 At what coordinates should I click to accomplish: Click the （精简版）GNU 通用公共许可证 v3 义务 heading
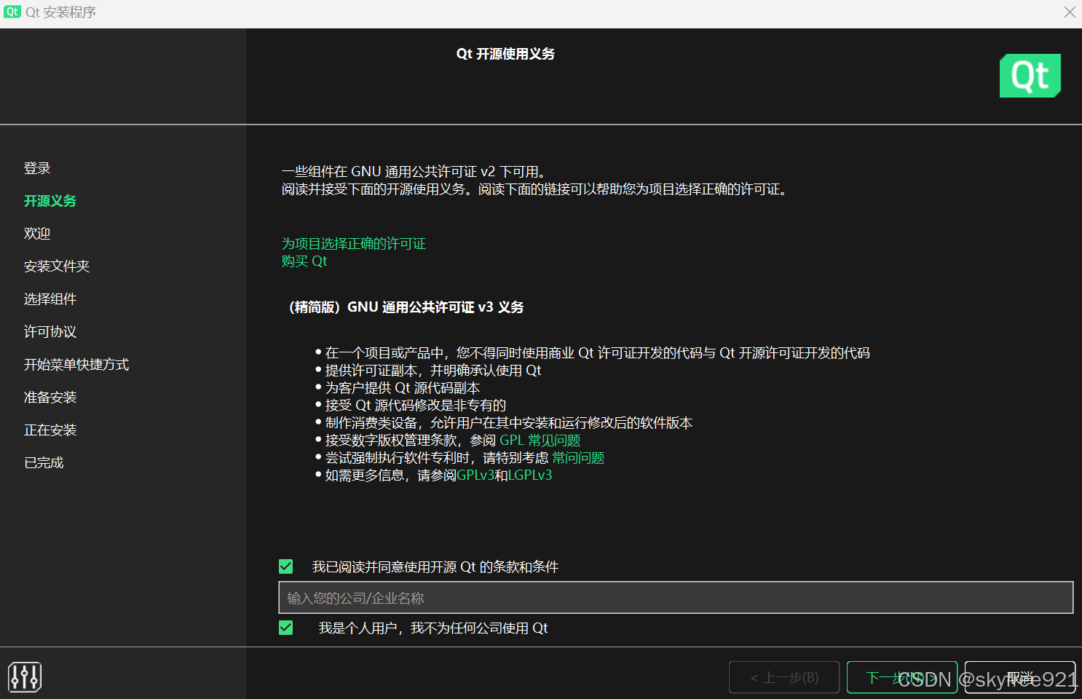pos(406,307)
